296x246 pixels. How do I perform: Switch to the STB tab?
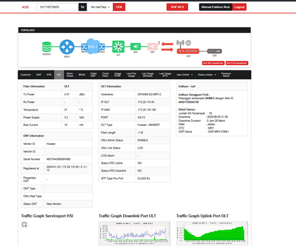pos(49,75)
